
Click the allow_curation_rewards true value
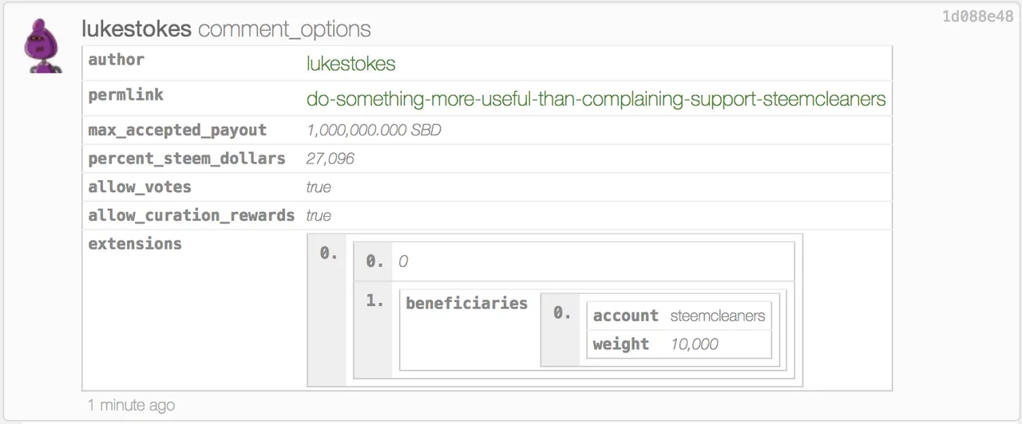tap(319, 216)
